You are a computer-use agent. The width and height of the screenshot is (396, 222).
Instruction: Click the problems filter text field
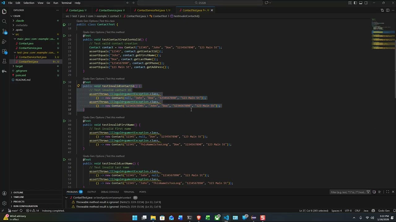coord(348,192)
